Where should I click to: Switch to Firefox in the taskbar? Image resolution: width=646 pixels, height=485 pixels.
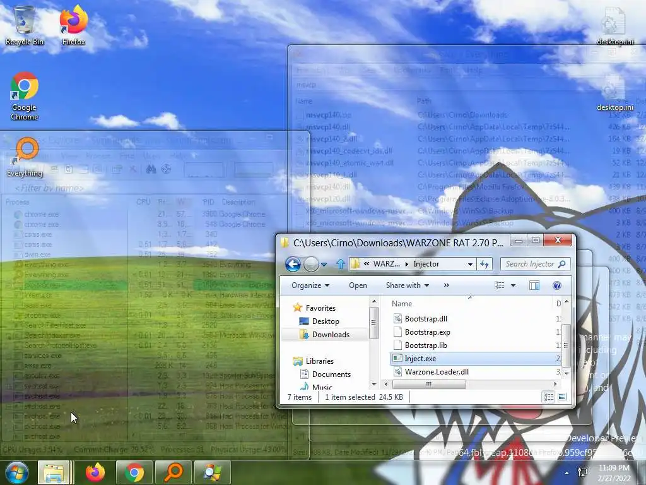(95, 472)
